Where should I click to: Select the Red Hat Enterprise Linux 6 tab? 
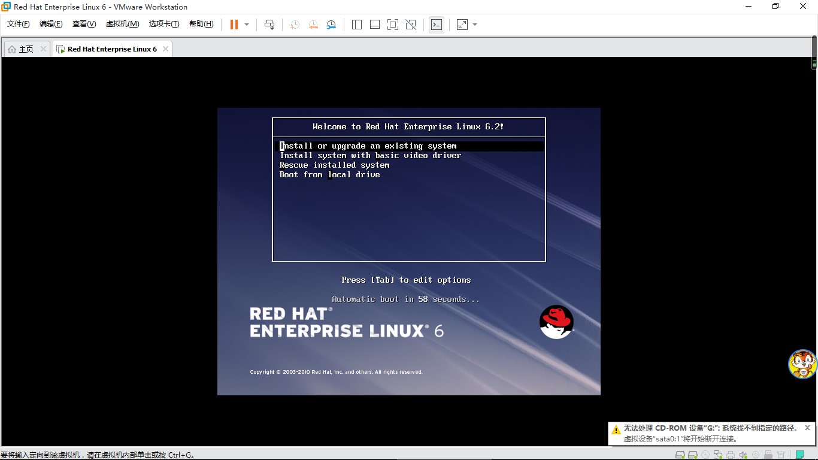[112, 49]
